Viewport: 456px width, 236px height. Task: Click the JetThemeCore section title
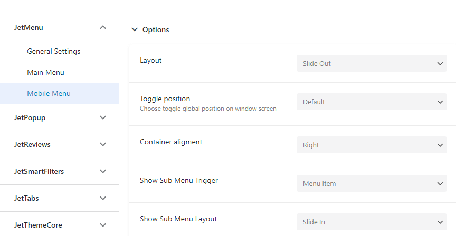pos(38,225)
